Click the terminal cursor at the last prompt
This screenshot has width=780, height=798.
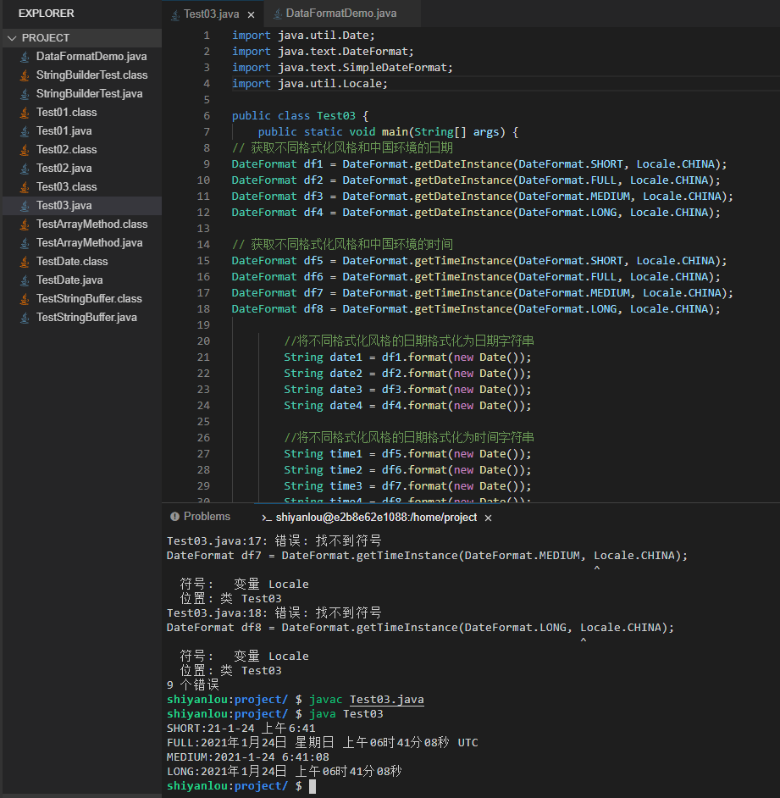pos(313,786)
